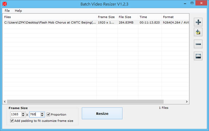Screen dimensions: 209x131
Task: Decrease frame width with down spinner arrow
Action: click(23, 115)
